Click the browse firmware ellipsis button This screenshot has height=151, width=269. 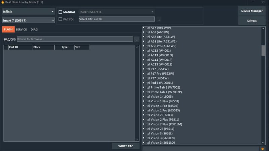(137, 39)
